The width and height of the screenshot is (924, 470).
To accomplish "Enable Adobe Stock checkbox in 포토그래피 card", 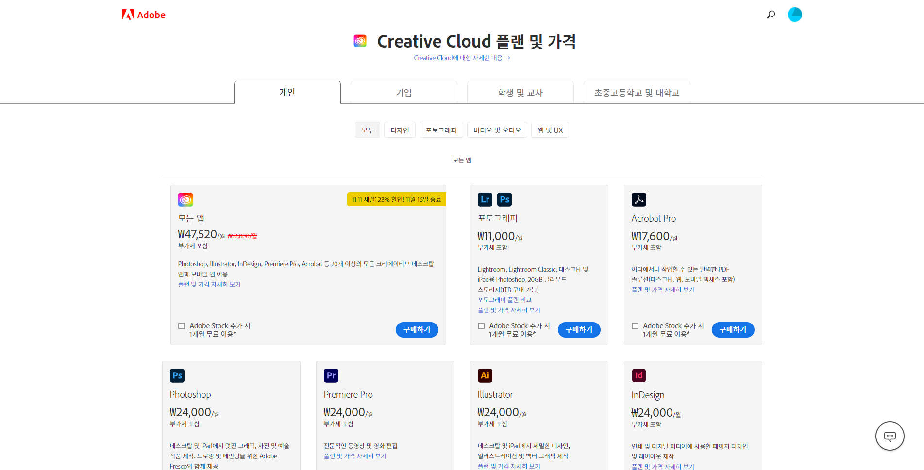I will pos(481,326).
